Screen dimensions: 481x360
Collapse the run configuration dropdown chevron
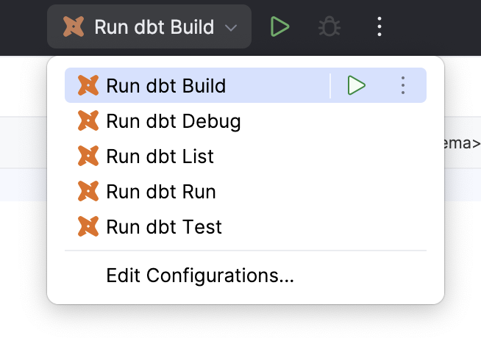point(231,28)
